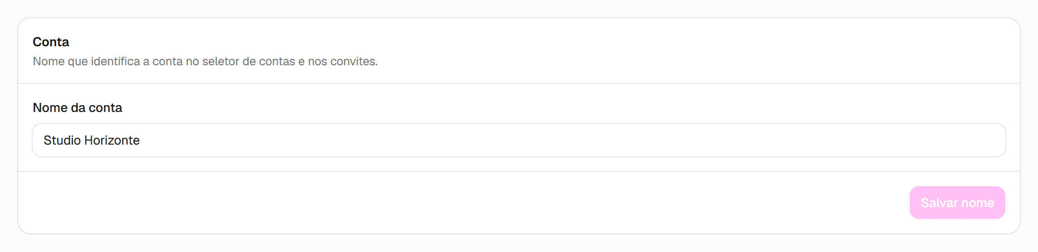Focus the Nome da conta input field
Image resolution: width=1038 pixels, height=252 pixels.
tap(519, 140)
